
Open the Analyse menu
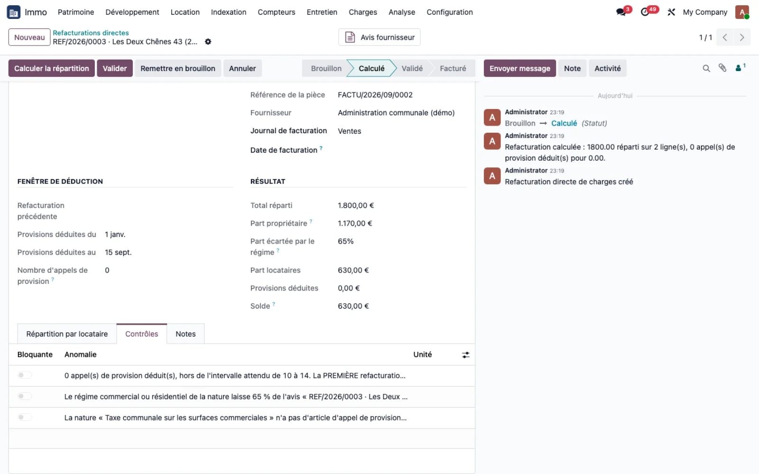click(x=402, y=12)
